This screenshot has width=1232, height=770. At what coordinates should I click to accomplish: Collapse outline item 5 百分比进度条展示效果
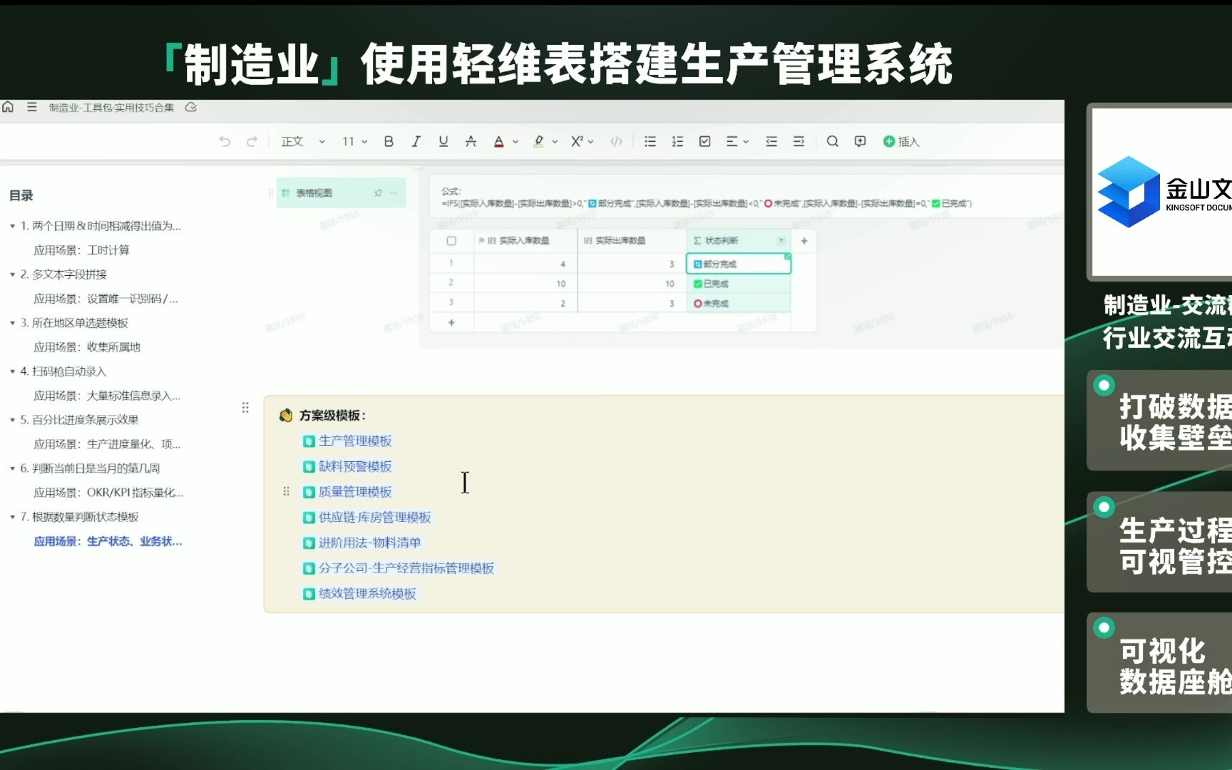coord(12,420)
